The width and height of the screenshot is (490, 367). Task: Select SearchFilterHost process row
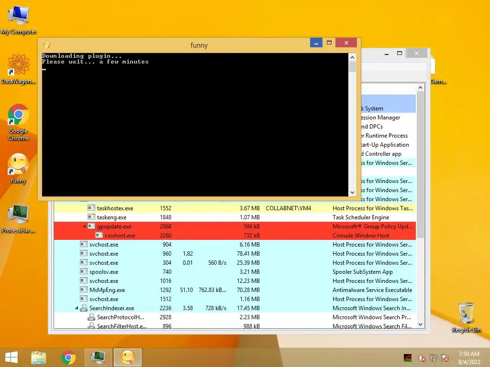tap(234, 325)
